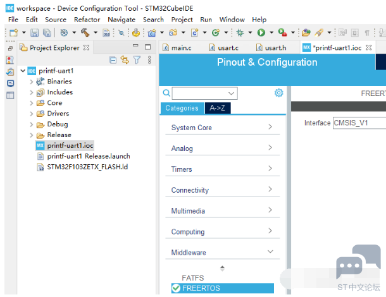
Task: Click the Save toolbar icon
Action: 34,32
